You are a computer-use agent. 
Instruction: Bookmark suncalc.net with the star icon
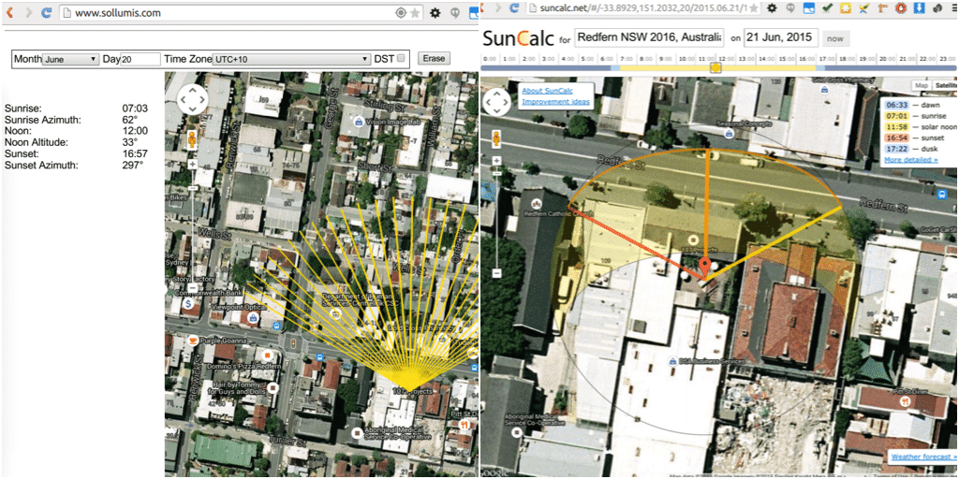[754, 7]
